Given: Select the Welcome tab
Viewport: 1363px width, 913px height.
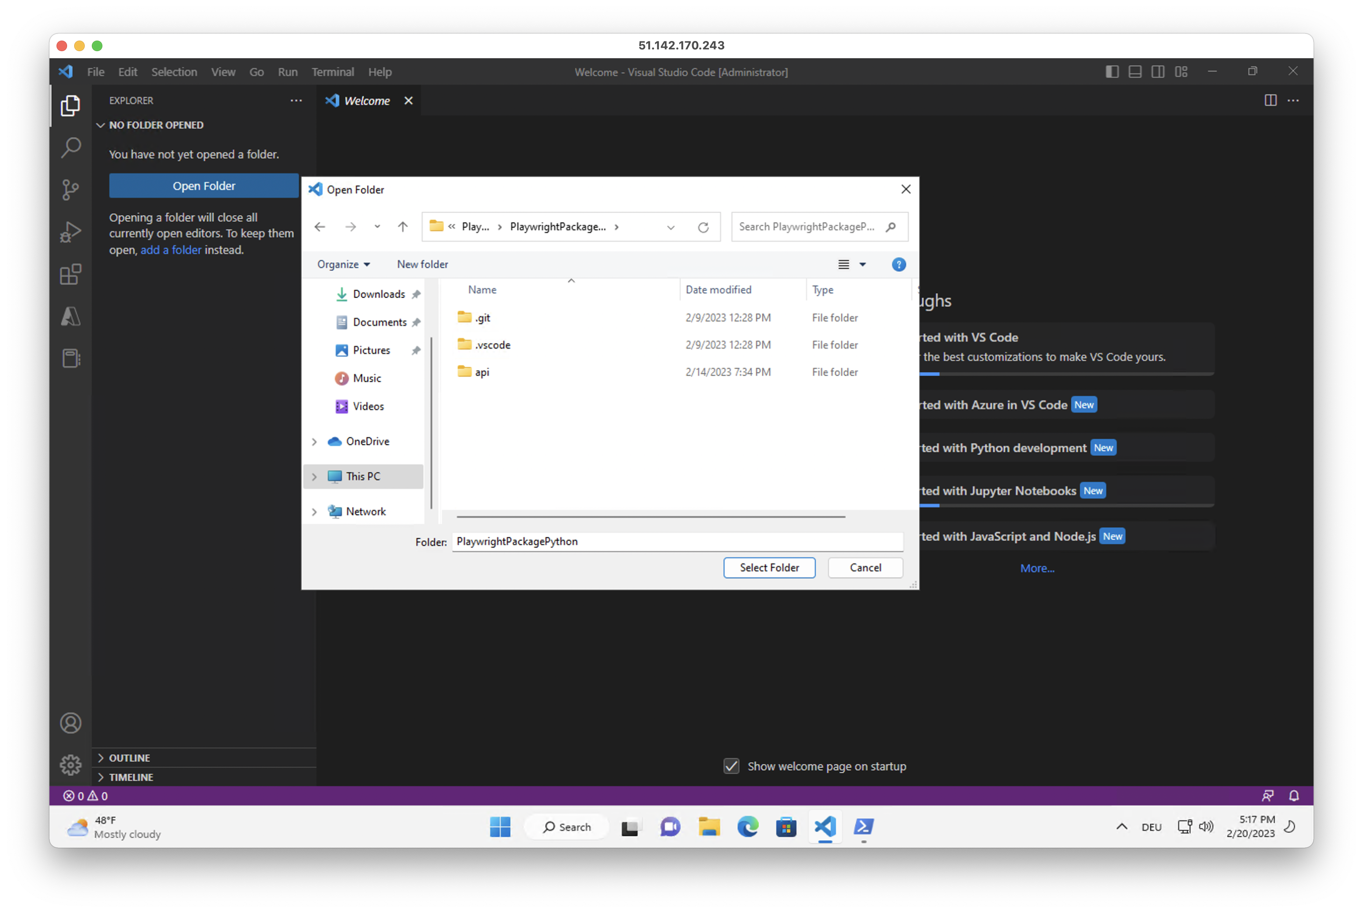Looking at the screenshot, I should (366, 101).
